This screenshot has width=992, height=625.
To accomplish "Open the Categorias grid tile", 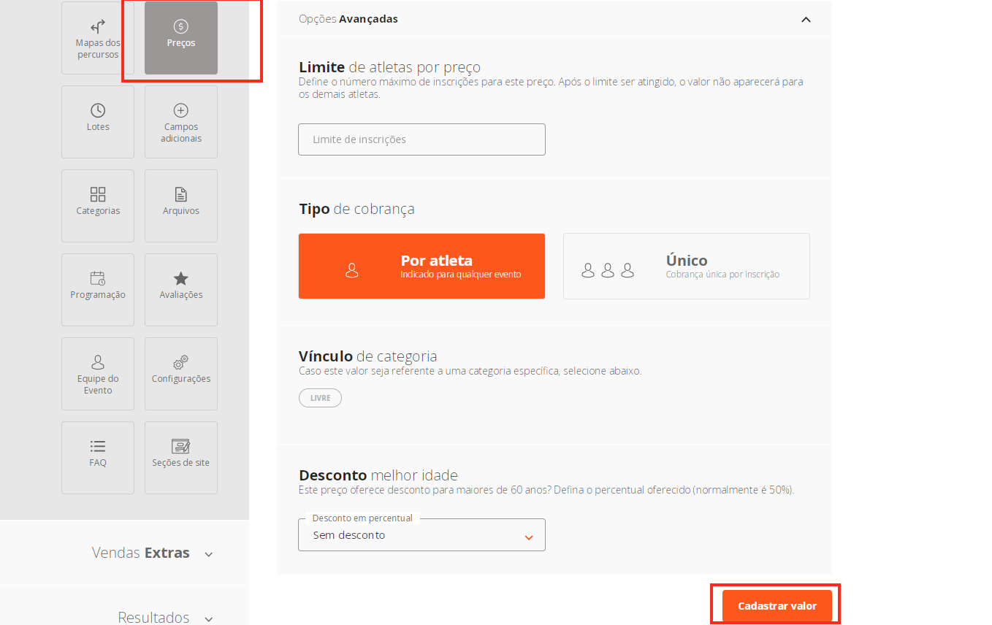I will pos(98,206).
